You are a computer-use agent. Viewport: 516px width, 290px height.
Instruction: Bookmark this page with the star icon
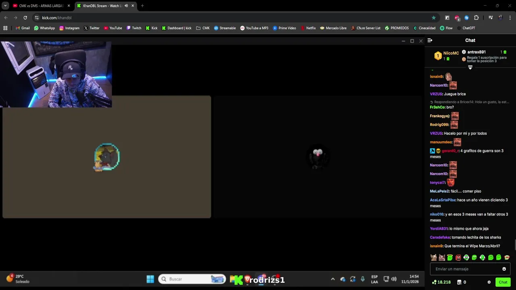[x=434, y=18]
